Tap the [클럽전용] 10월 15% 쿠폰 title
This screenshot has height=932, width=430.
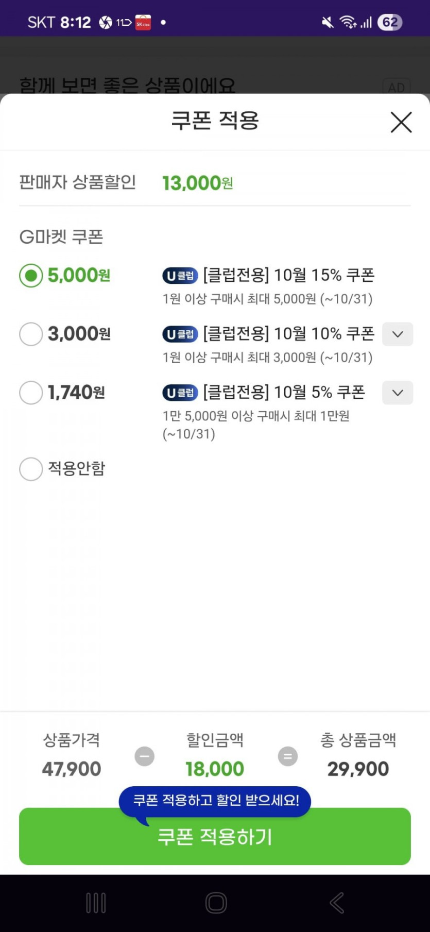(x=288, y=276)
